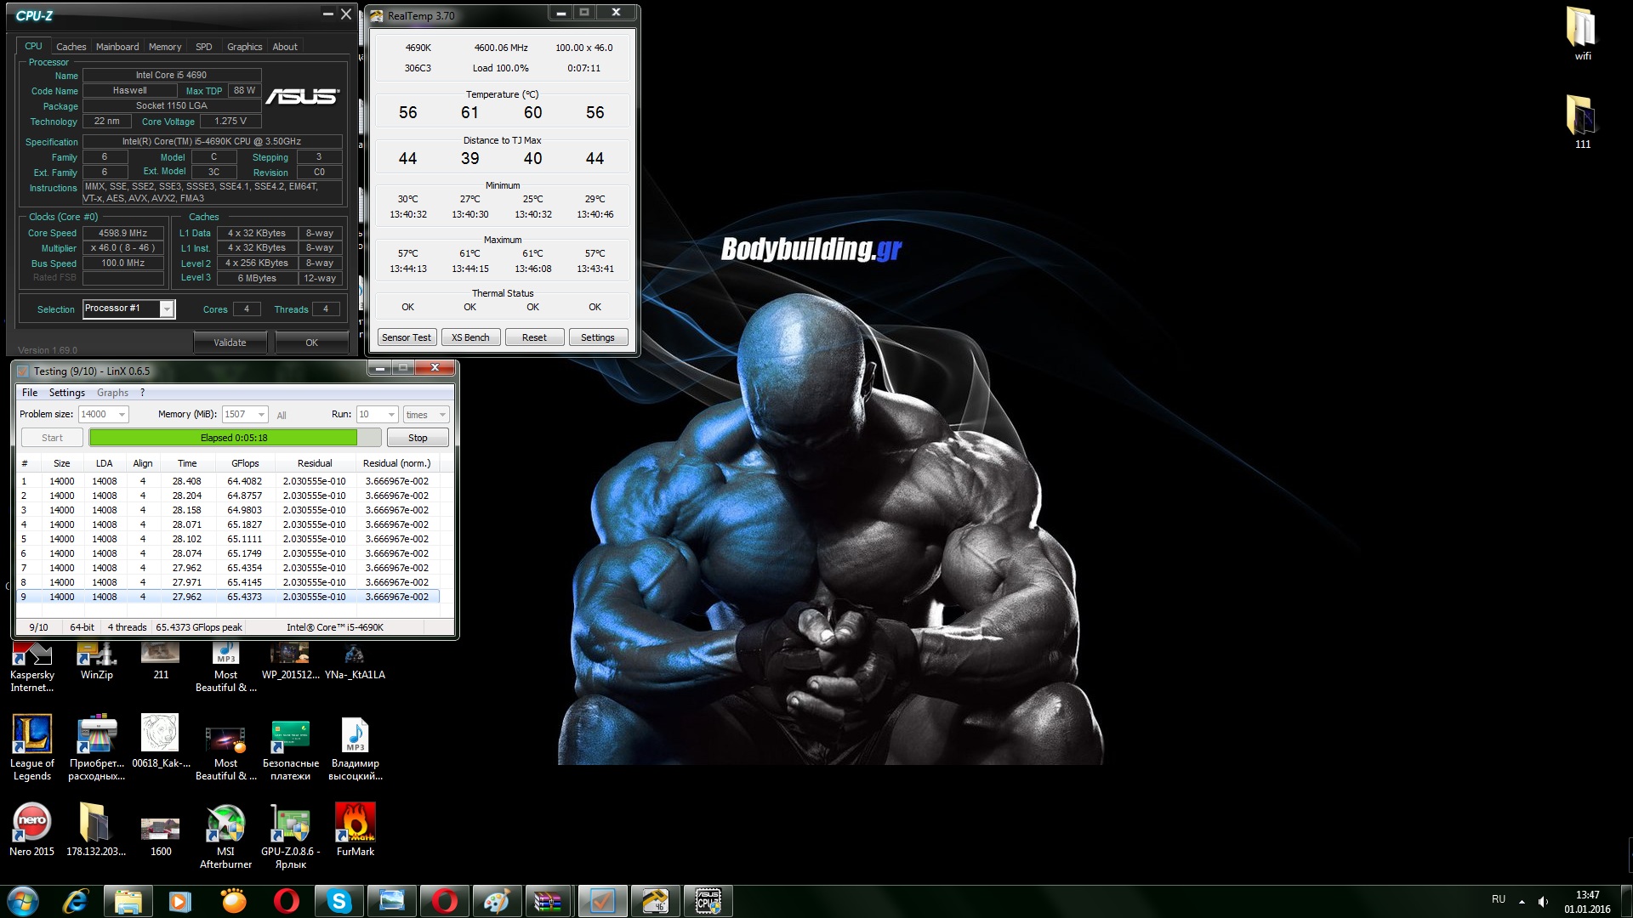Click the LinX elapsed progress bar

click(234, 438)
